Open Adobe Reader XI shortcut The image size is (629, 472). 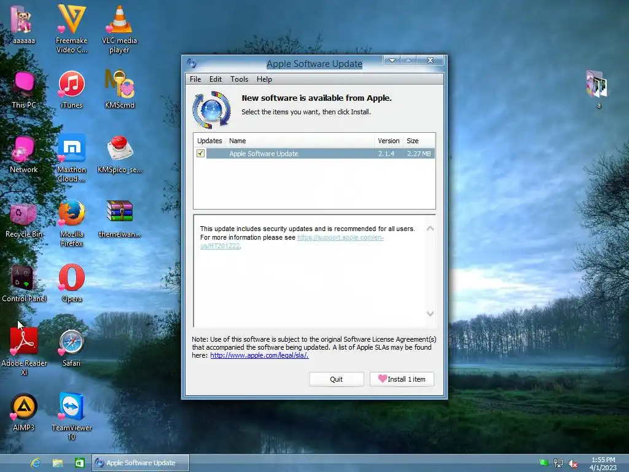[x=23, y=352]
